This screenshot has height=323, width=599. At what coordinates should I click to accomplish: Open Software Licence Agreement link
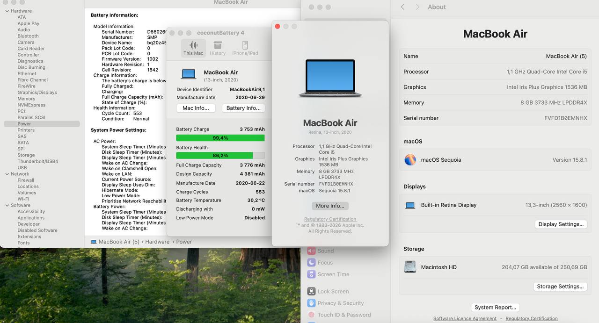465,318
